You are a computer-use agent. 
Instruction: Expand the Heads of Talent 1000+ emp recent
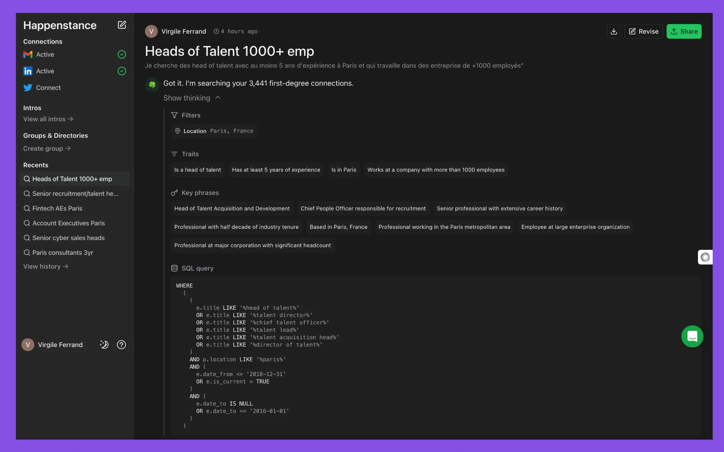point(72,179)
